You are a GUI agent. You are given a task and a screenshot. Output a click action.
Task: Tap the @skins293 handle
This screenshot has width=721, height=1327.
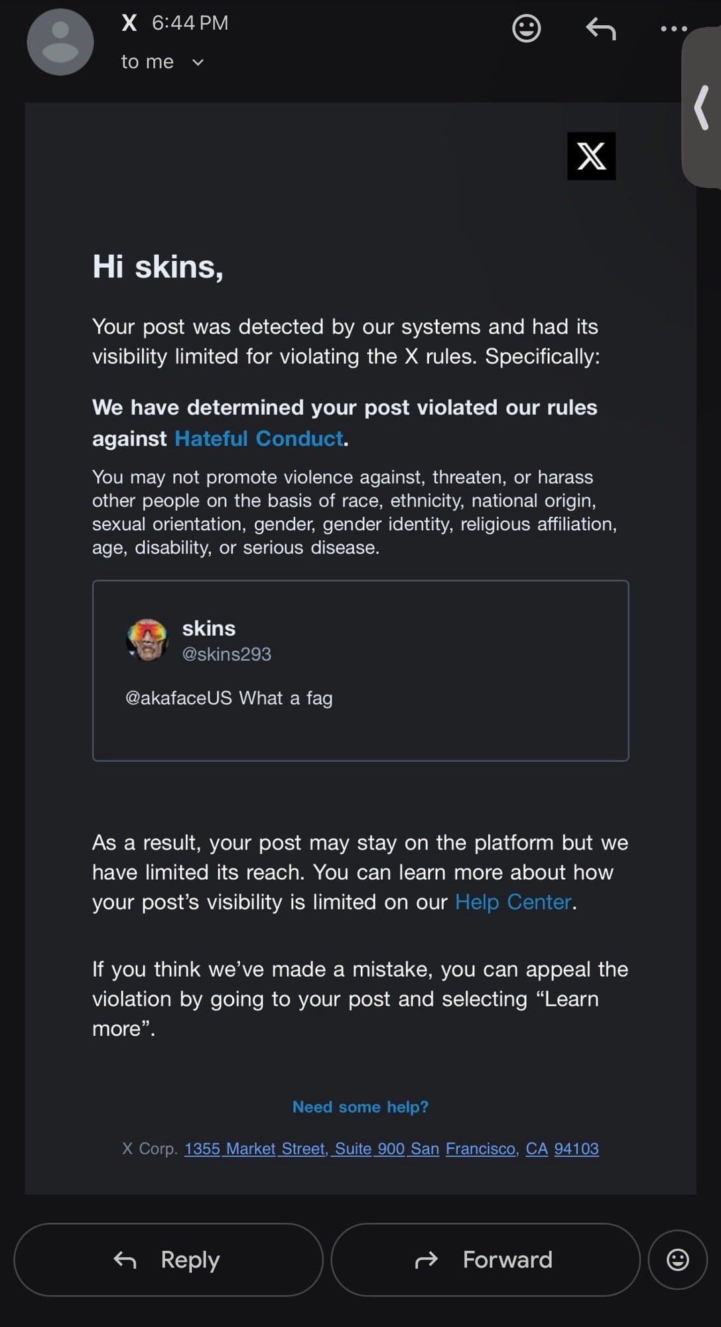(226, 654)
